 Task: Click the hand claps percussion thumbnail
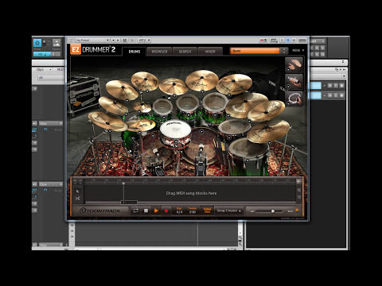294,64
